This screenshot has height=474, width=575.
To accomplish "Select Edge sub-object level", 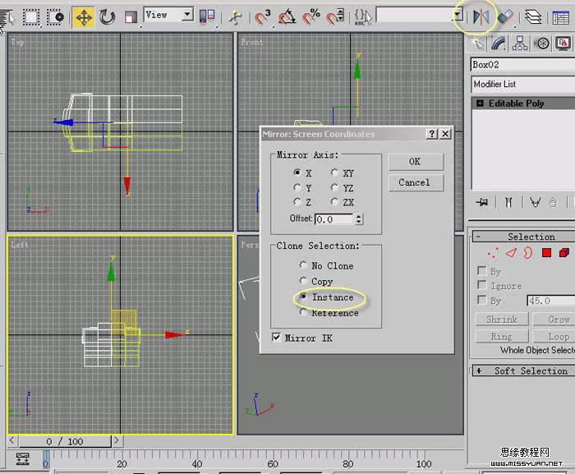I will coord(511,252).
